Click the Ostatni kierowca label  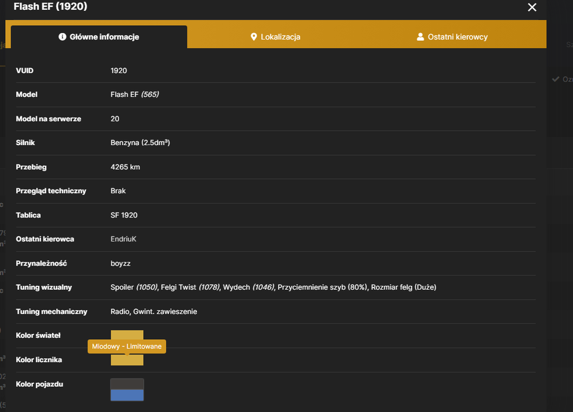click(x=45, y=239)
